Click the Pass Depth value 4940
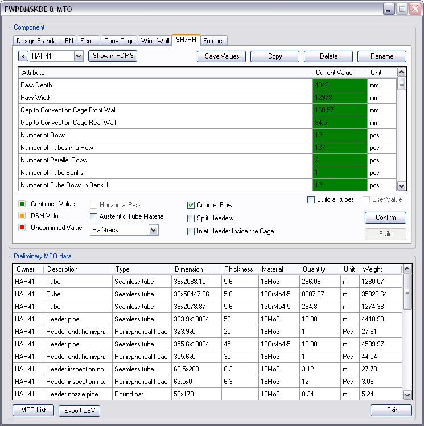 click(x=340, y=85)
